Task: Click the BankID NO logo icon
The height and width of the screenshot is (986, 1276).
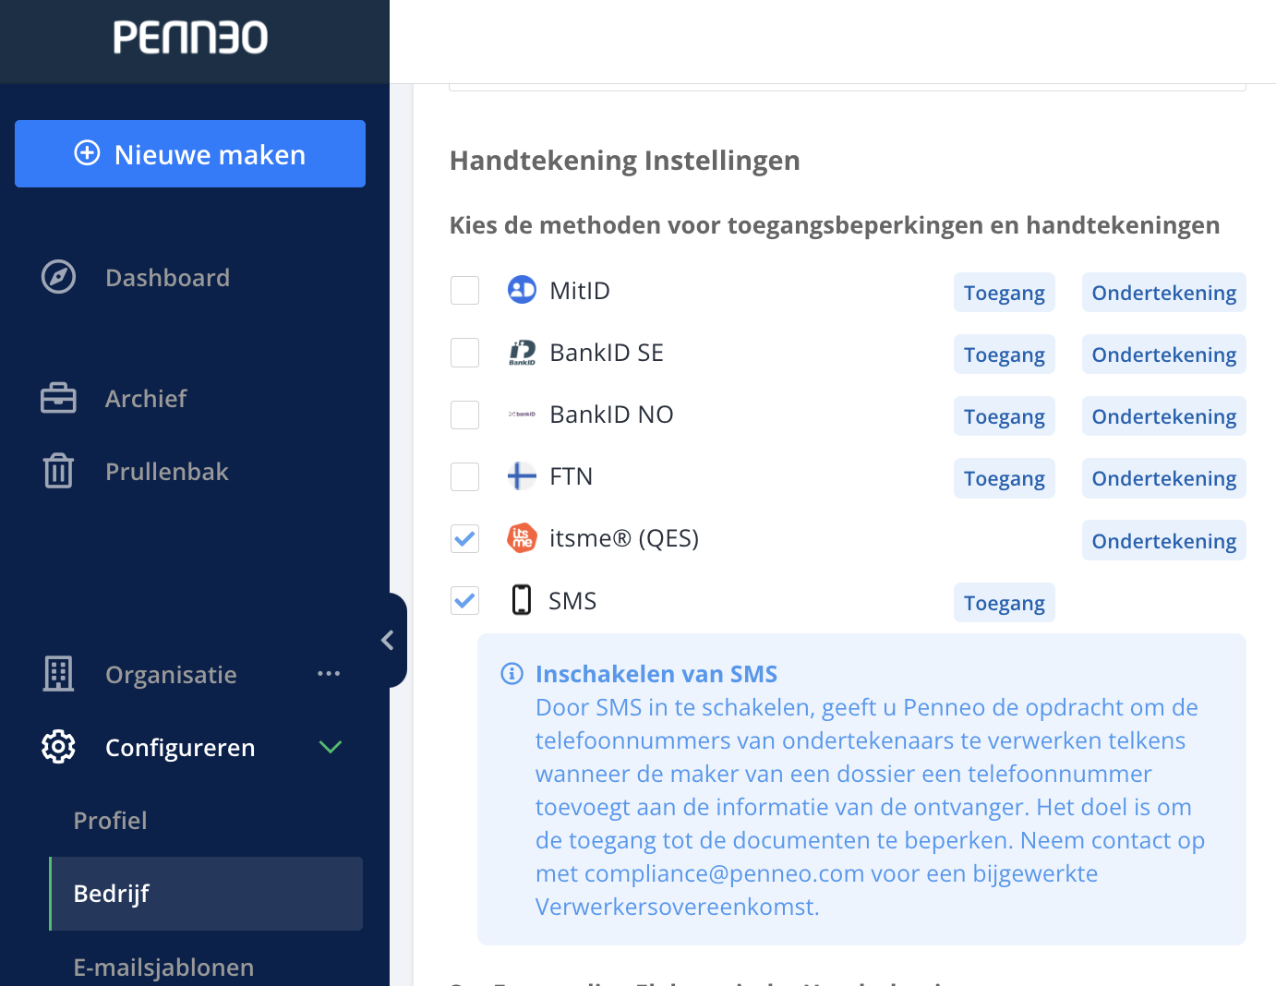Action: coord(522,415)
